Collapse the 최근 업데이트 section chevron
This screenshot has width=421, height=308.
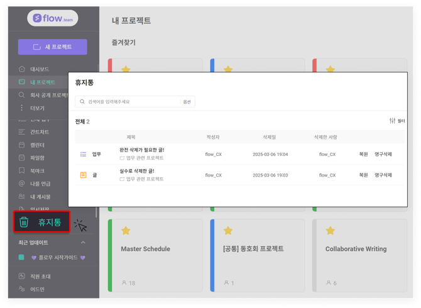[x=83, y=243]
